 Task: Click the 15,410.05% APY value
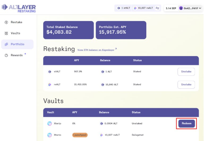pyautogui.click(x=80, y=84)
